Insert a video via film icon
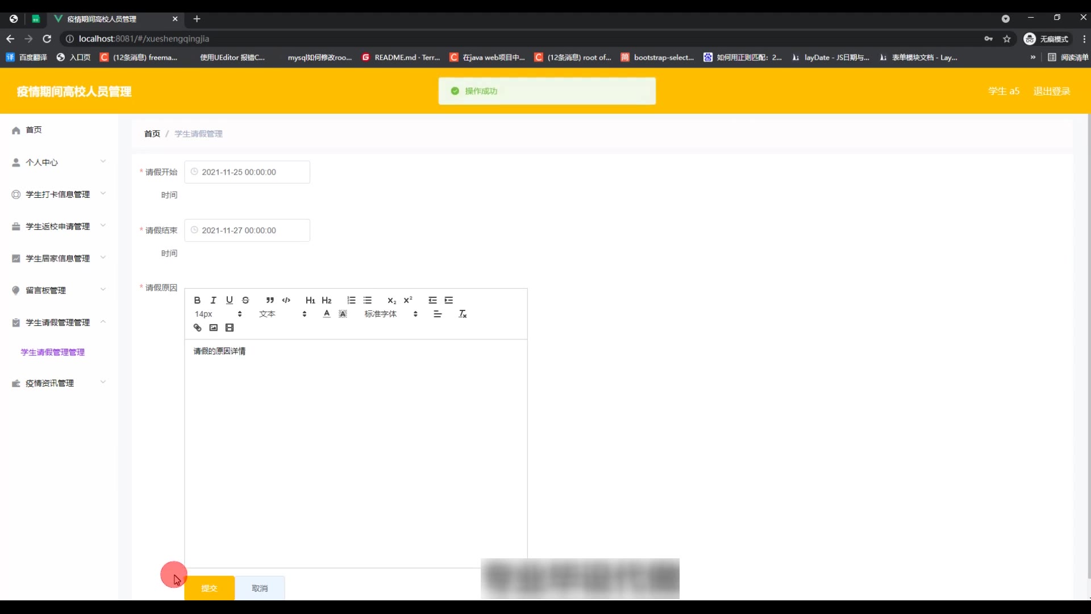Viewport: 1091px width, 614px height. click(x=229, y=327)
